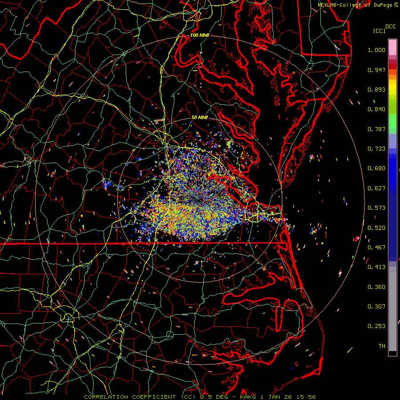Click the DCC legend title

(x=390, y=27)
